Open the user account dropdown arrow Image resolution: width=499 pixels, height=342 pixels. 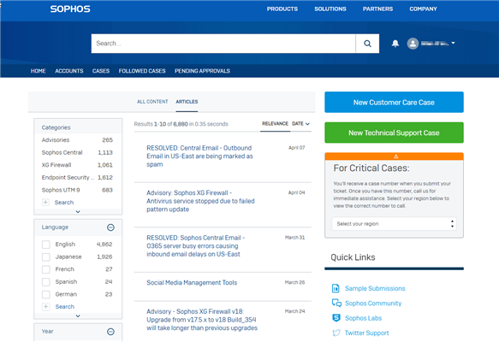coord(453,44)
